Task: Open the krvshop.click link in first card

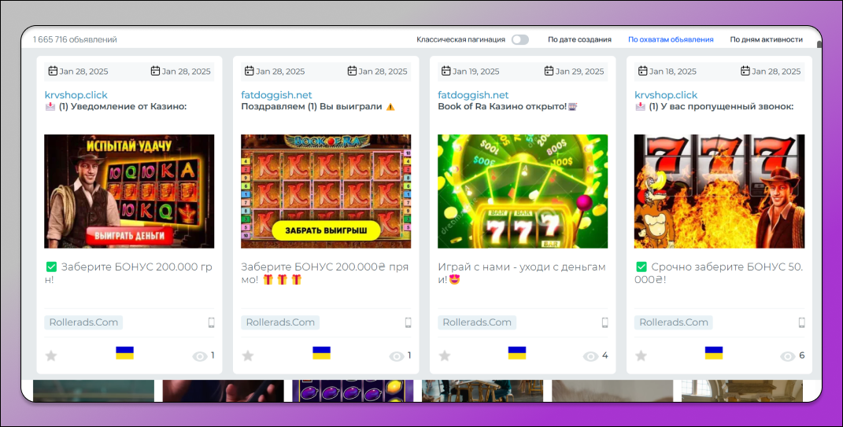Action: 76,95
